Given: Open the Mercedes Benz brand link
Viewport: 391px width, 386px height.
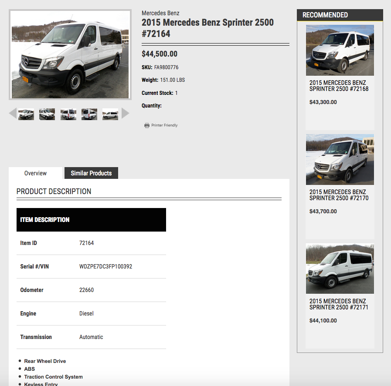Looking at the screenshot, I should tap(160, 13).
